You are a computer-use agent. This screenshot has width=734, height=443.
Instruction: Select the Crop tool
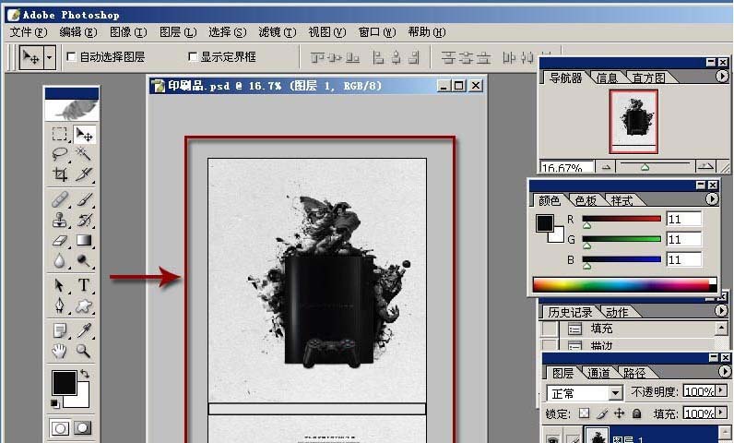[x=59, y=174]
